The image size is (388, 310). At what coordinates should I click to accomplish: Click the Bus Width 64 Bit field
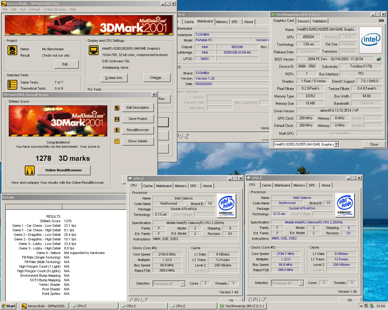[x=366, y=96]
